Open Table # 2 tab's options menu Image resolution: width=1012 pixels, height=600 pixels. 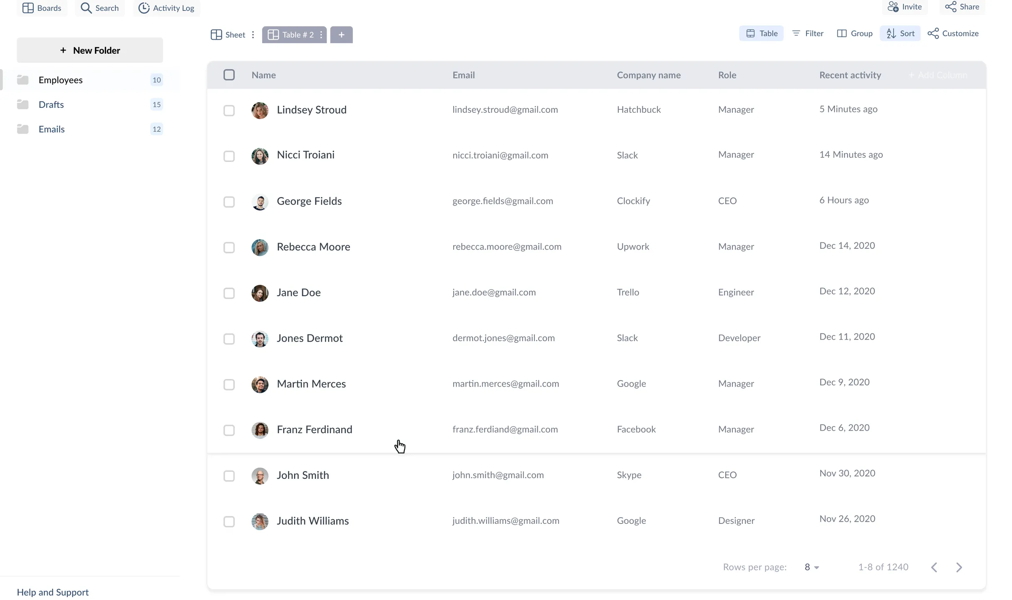pyautogui.click(x=321, y=35)
